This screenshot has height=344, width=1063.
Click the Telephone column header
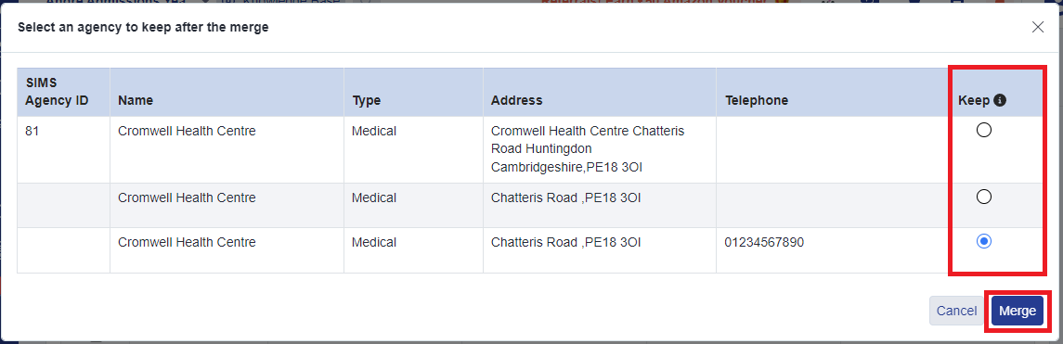coord(757,100)
